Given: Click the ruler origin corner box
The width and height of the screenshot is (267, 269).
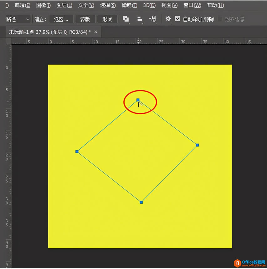Looking at the screenshot, I should (8, 41).
